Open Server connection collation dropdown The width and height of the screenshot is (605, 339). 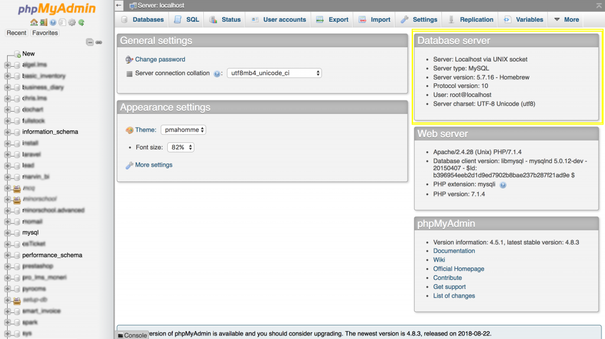(274, 73)
